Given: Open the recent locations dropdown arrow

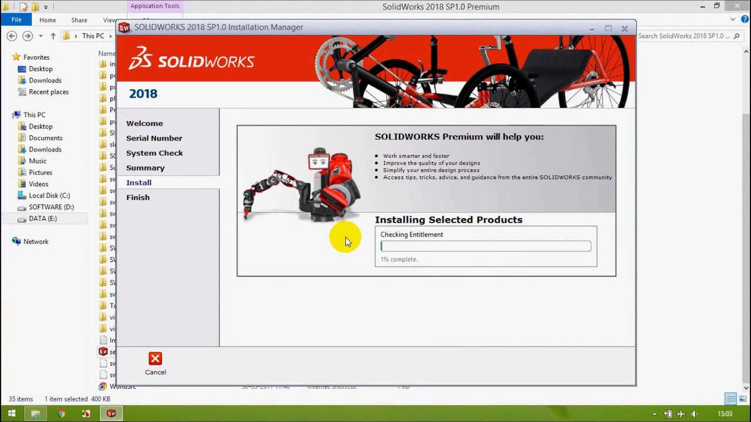Looking at the screenshot, I should 40,36.
